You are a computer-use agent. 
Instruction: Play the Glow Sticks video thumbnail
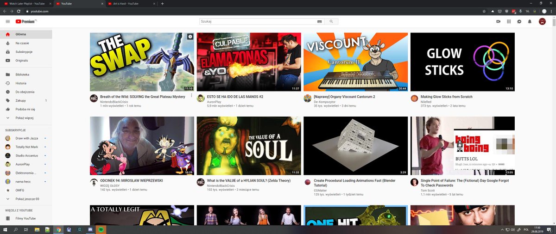point(462,62)
